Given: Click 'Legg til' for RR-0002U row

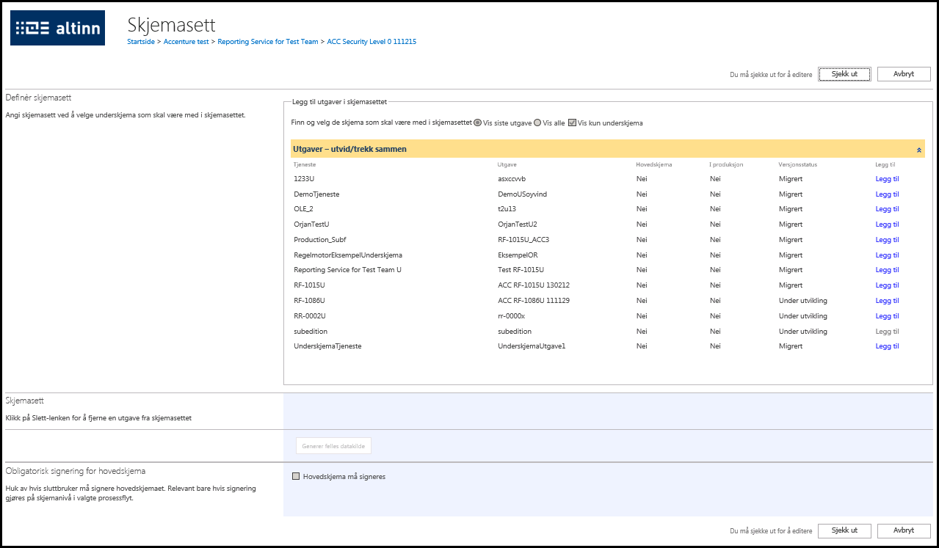Looking at the screenshot, I should 887,316.
